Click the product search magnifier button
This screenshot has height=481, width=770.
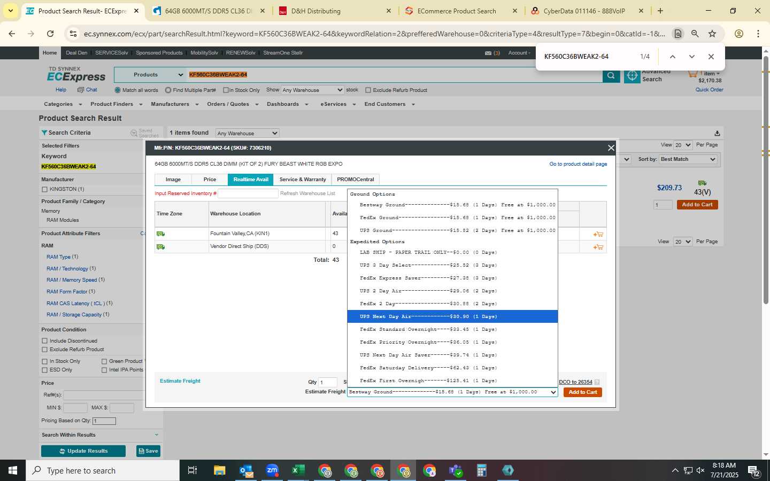click(611, 76)
